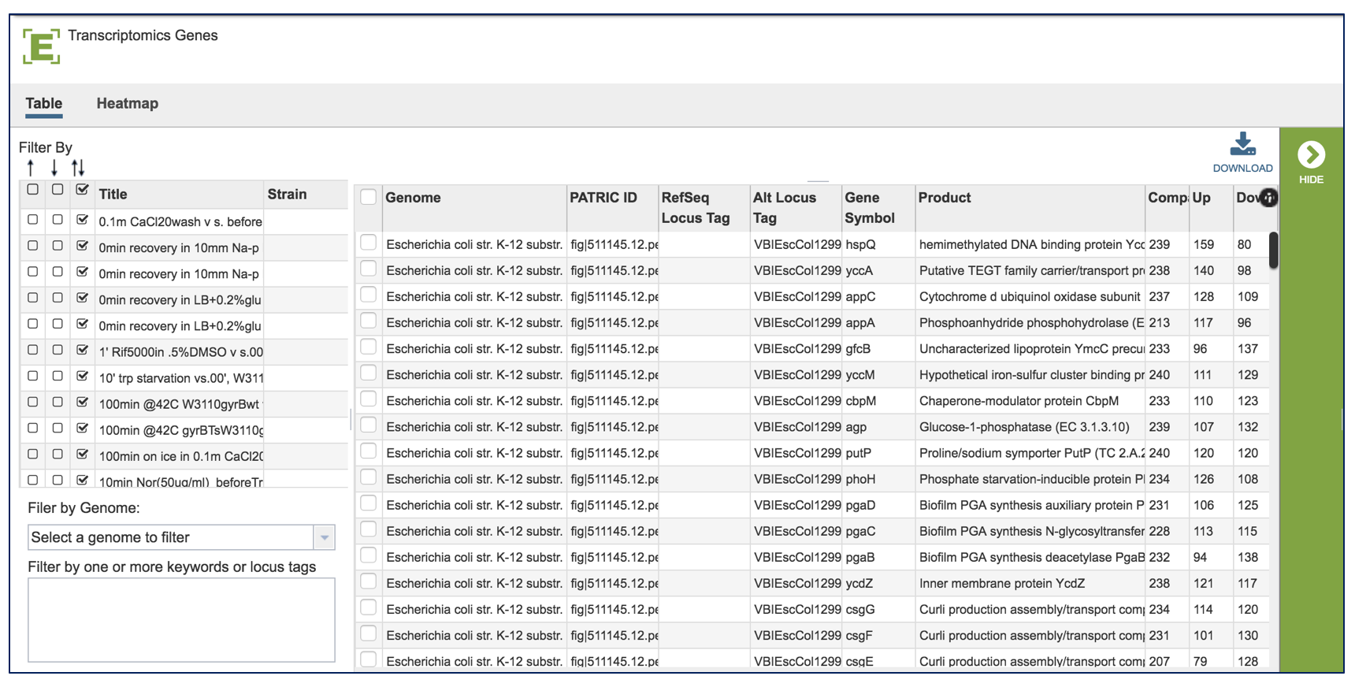Click the down-arrow filter icon

pos(54,168)
